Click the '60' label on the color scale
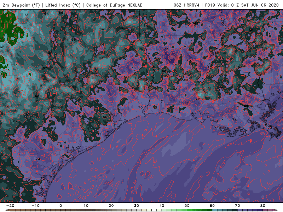The image size is (283, 212). (x=212, y=206)
